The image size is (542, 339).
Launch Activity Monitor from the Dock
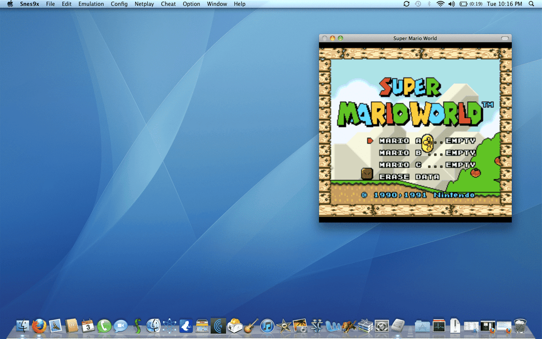coord(438,326)
